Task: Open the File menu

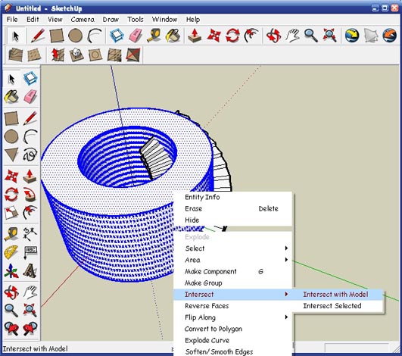Action: pyautogui.click(x=12, y=20)
